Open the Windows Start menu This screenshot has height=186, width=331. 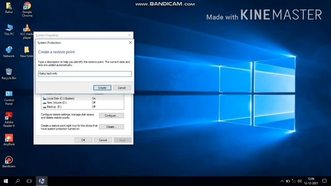coord(6,181)
